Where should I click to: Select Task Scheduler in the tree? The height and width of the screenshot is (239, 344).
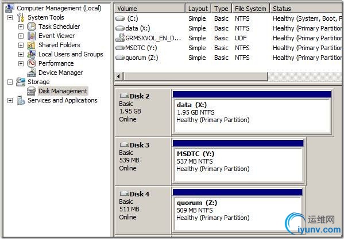(59, 26)
